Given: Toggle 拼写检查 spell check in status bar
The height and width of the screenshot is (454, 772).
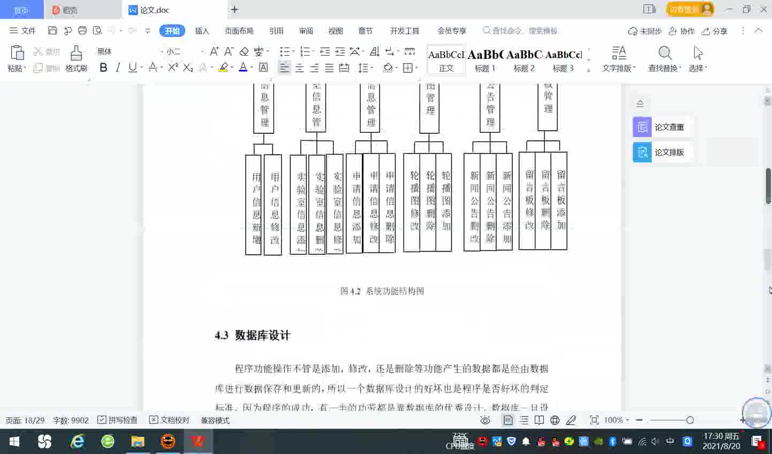Looking at the screenshot, I should click(x=117, y=420).
